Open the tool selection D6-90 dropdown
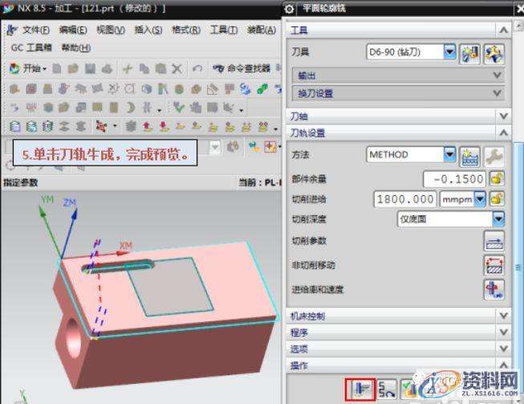Viewport: 524px width, 404px height. tap(450, 52)
